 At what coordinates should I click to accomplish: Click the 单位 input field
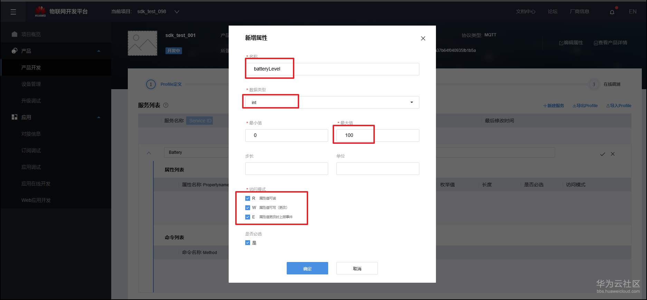(x=378, y=169)
